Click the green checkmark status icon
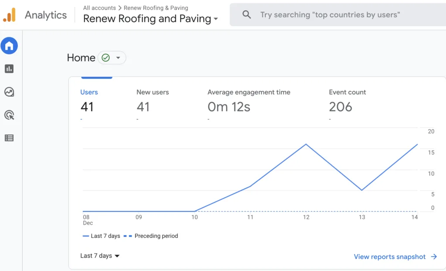 105,58
